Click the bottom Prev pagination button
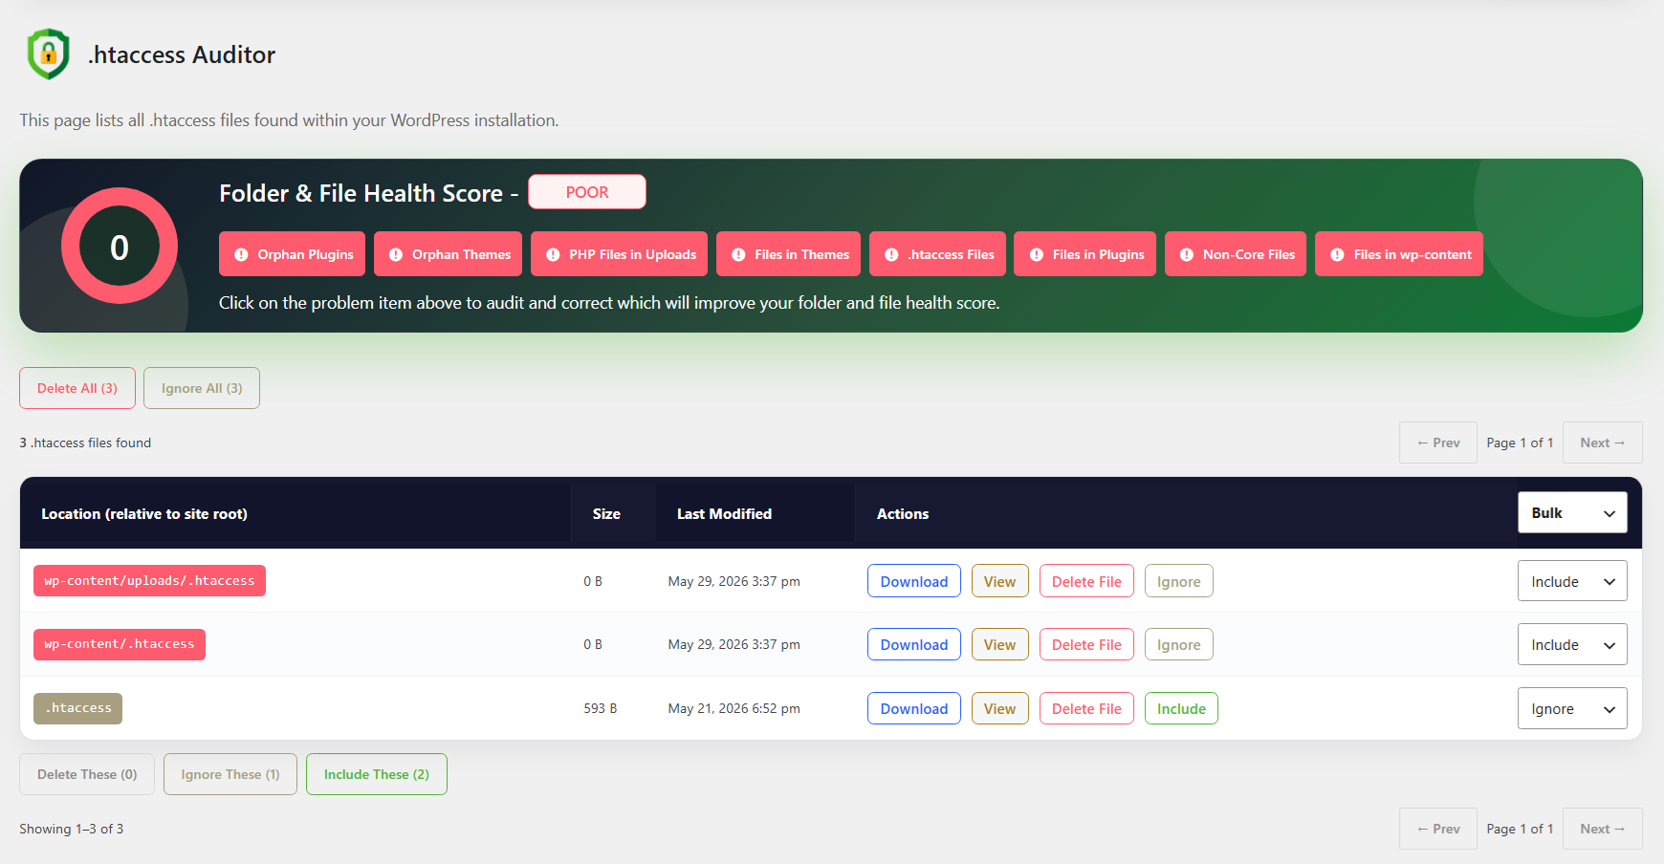The image size is (1664, 864). pyautogui.click(x=1438, y=829)
